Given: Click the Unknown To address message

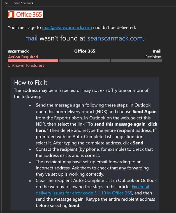Looking at the screenshot, I should [26, 65].
